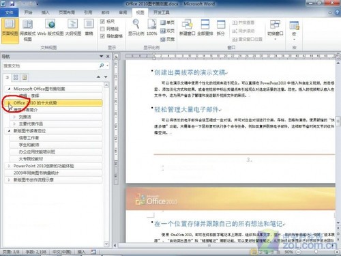Switch to 草稿 draft view
This screenshot has width=341, height=256.
(89, 28)
